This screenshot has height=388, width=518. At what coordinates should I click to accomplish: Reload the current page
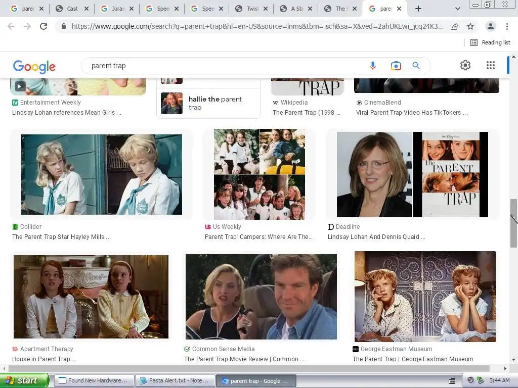click(x=44, y=26)
